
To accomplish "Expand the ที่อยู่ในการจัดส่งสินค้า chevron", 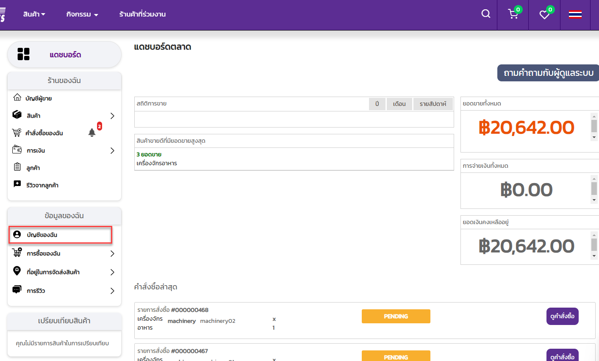I will [x=112, y=272].
